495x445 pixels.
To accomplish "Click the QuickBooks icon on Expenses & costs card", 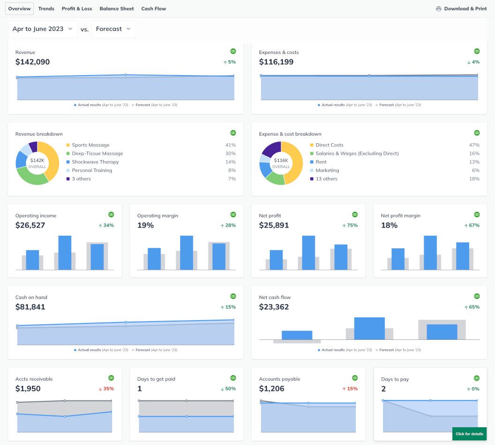I will coord(477,51).
